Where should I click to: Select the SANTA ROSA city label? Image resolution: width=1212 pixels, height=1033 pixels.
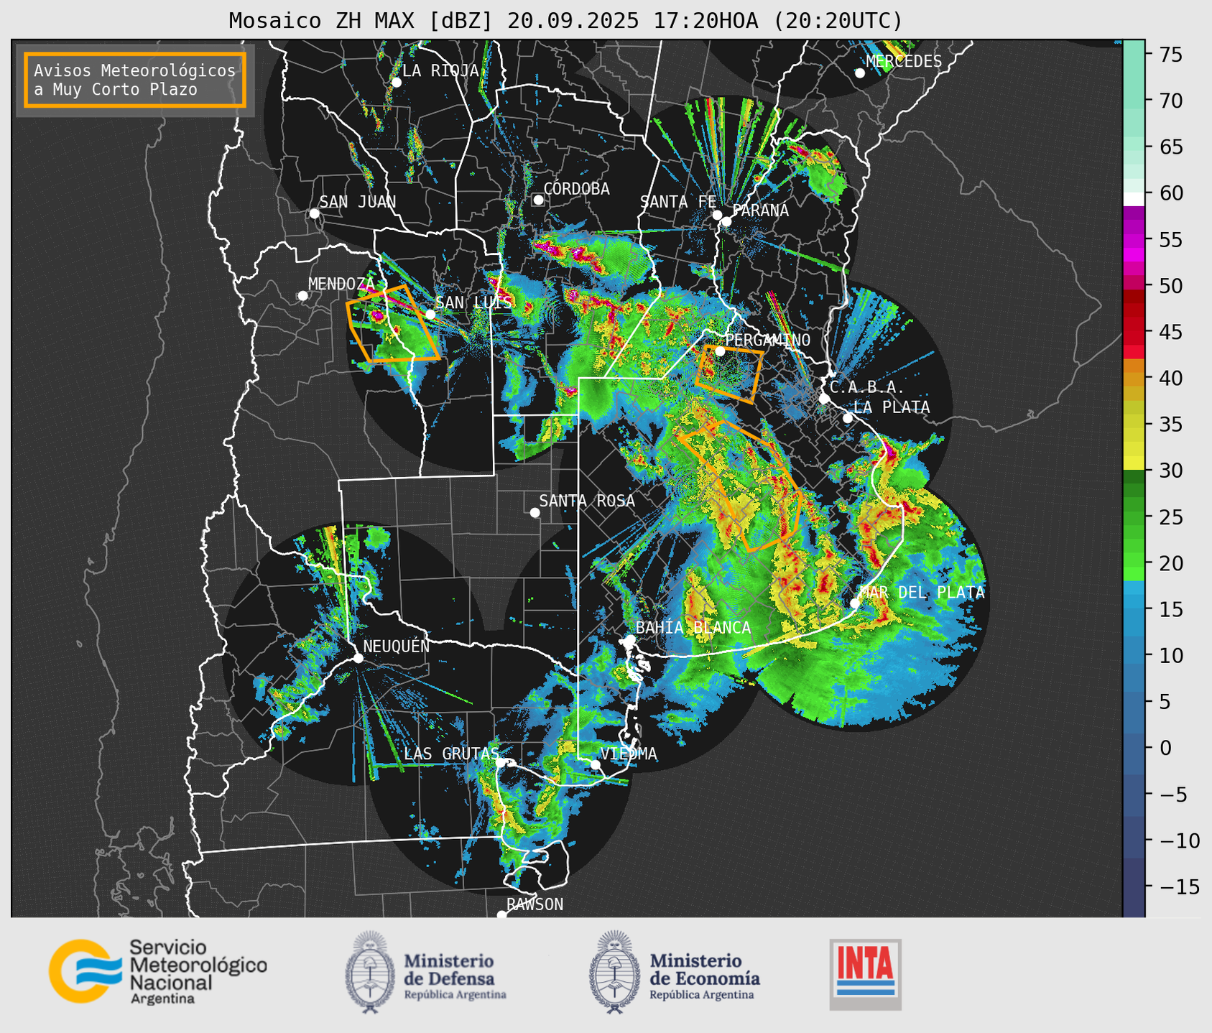[587, 501]
